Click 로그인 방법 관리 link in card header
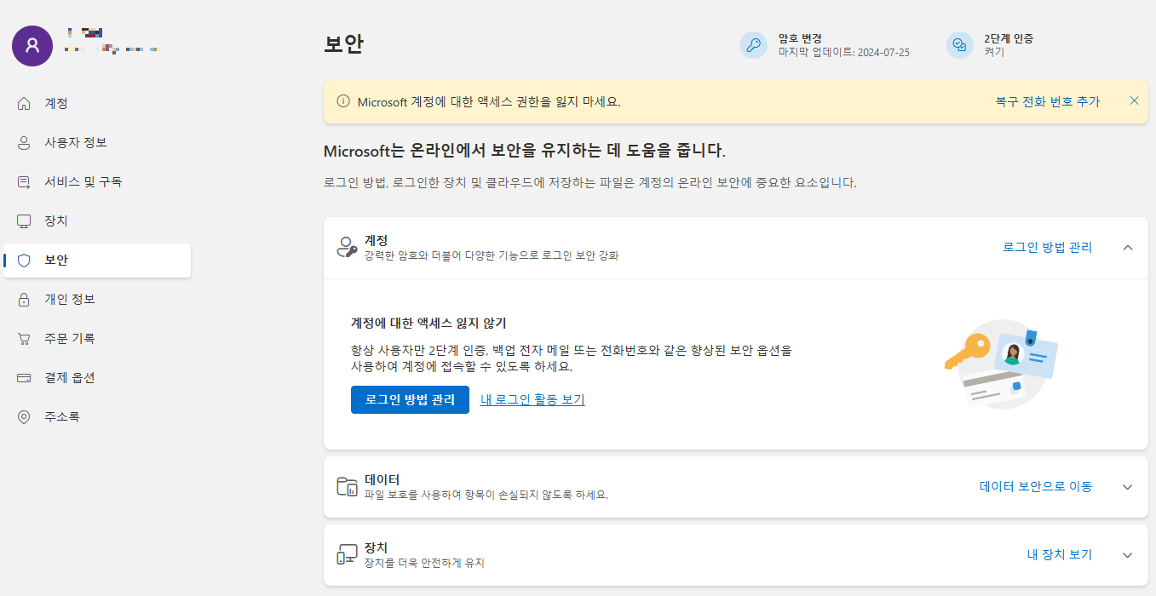The image size is (1156, 596). 1047,248
